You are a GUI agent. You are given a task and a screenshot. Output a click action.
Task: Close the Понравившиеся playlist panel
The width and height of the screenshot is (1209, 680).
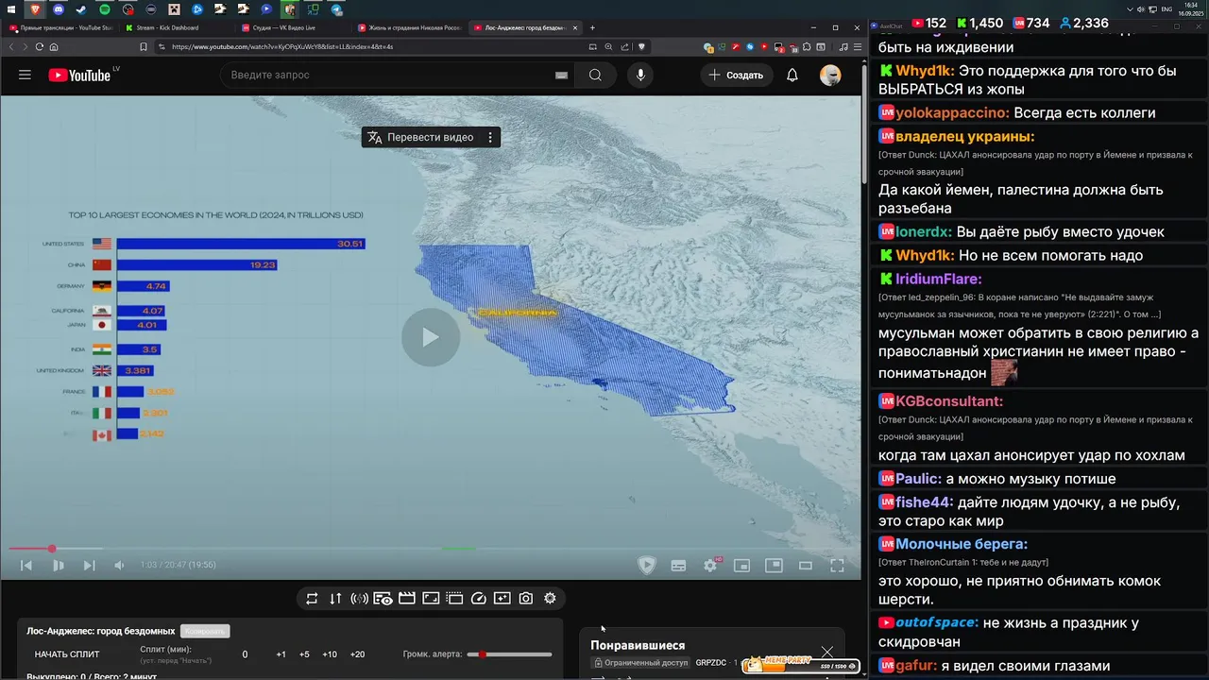coord(827,651)
